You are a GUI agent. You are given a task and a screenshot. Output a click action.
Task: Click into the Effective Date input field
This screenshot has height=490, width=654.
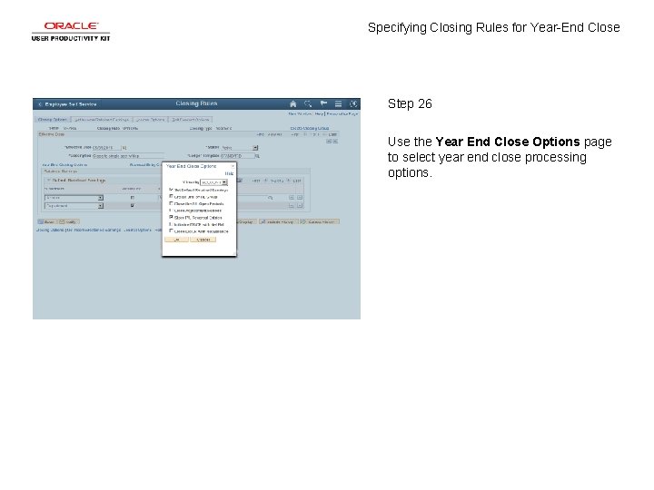pos(106,148)
